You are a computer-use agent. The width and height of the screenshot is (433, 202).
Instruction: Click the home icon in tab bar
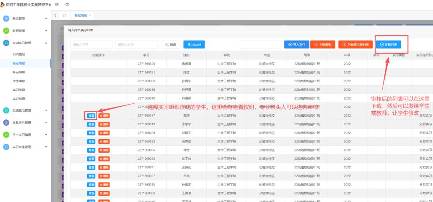[x=65, y=15]
